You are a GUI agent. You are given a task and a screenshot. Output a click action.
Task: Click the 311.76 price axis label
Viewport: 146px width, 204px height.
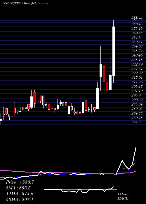tap(137, 82)
